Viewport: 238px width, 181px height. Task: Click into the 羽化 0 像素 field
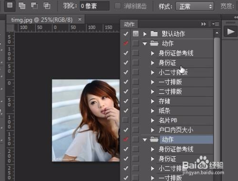[x=95, y=6]
